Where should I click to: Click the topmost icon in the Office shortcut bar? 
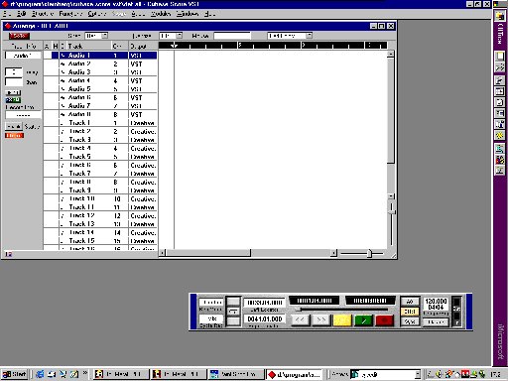tap(500, 15)
